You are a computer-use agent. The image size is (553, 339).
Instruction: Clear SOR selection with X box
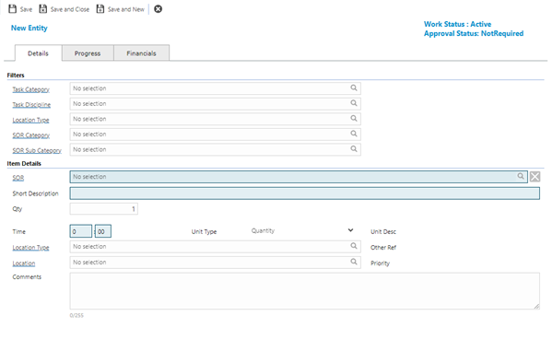(x=535, y=176)
